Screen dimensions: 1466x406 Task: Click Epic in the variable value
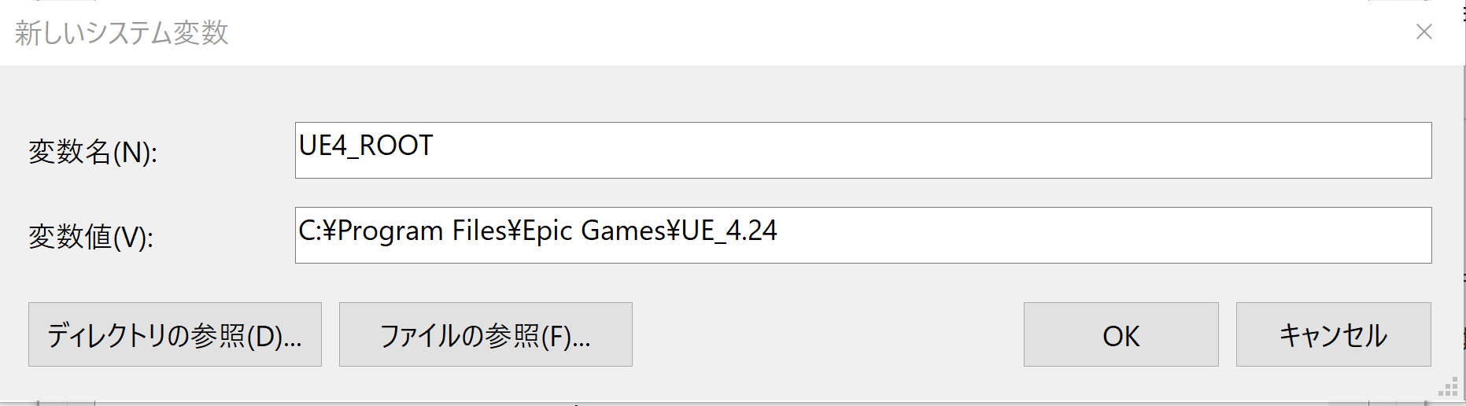(x=547, y=231)
